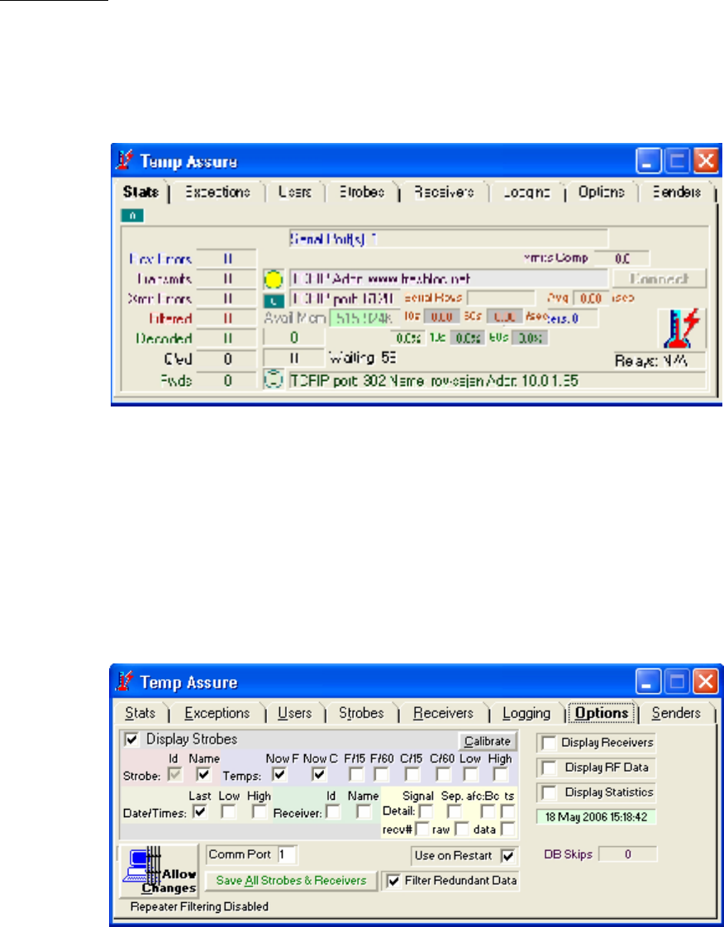Click the teal 0 badge under the Stats tab
The height and width of the screenshot is (927, 724).
coord(132,216)
